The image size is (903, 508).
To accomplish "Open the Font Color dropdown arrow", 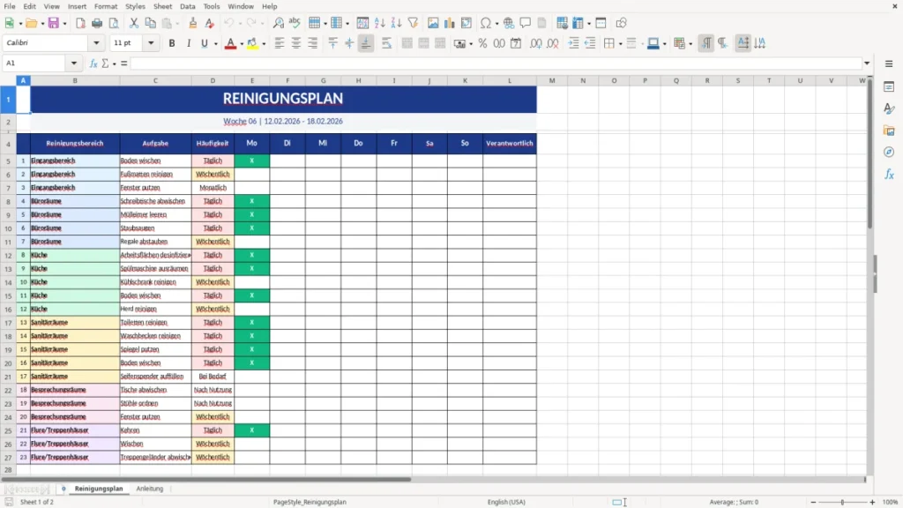I will 241,44.
